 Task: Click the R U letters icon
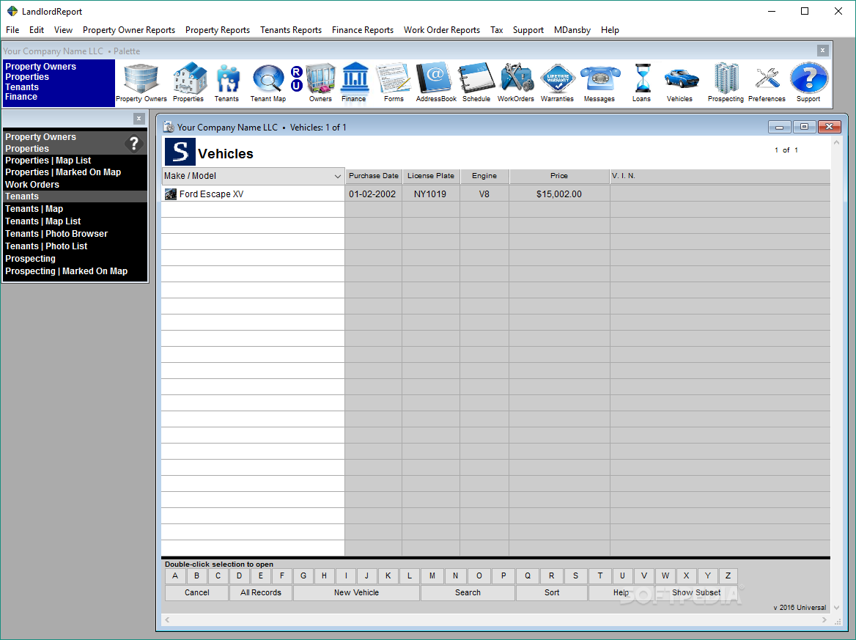[296, 78]
